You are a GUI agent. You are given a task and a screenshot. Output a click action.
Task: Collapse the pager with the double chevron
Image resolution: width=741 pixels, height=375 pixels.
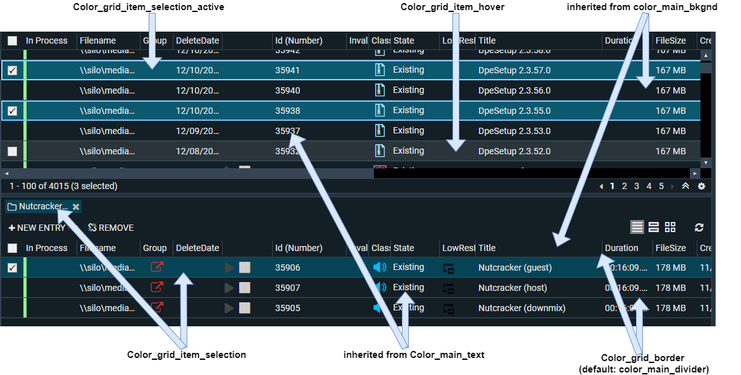click(685, 187)
